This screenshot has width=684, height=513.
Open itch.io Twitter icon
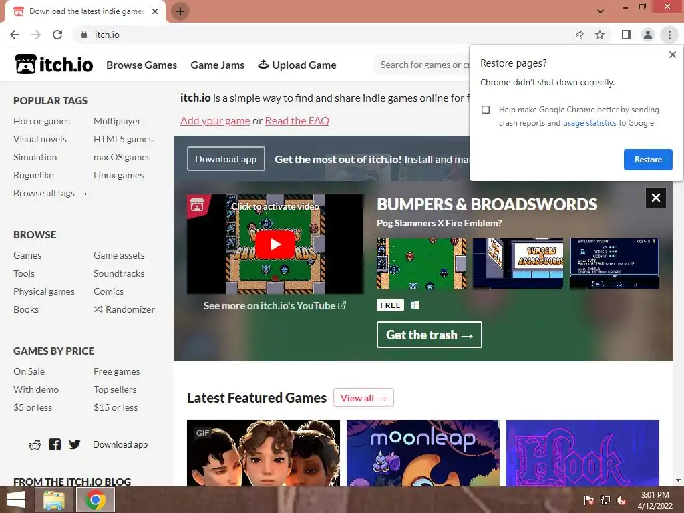click(75, 444)
